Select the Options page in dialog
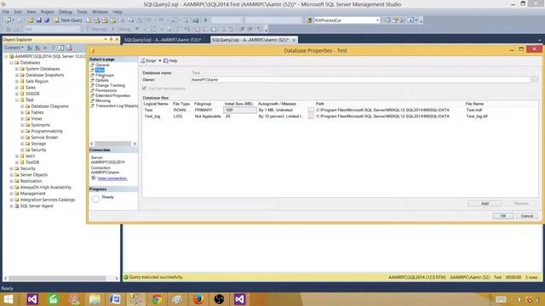545x306 pixels. coord(102,80)
